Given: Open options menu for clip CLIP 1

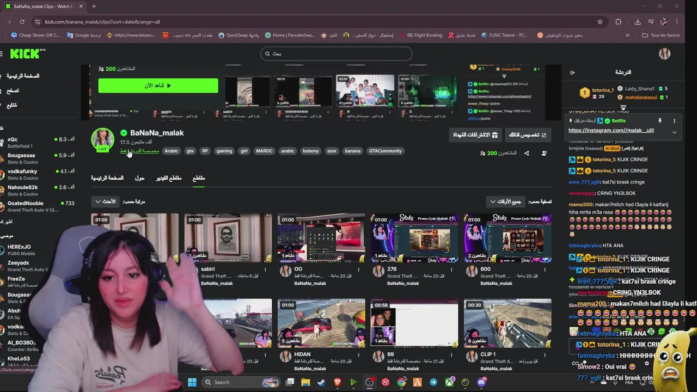Looking at the screenshot, I should (x=545, y=355).
